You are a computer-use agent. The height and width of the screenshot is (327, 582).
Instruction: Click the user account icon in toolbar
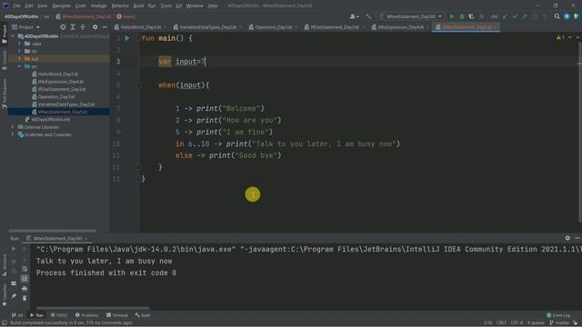(354, 16)
